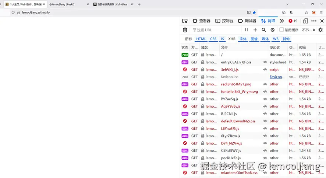326x178 pixels.
Task: Toggle reader view icon in address bar
Action: click(249, 12)
